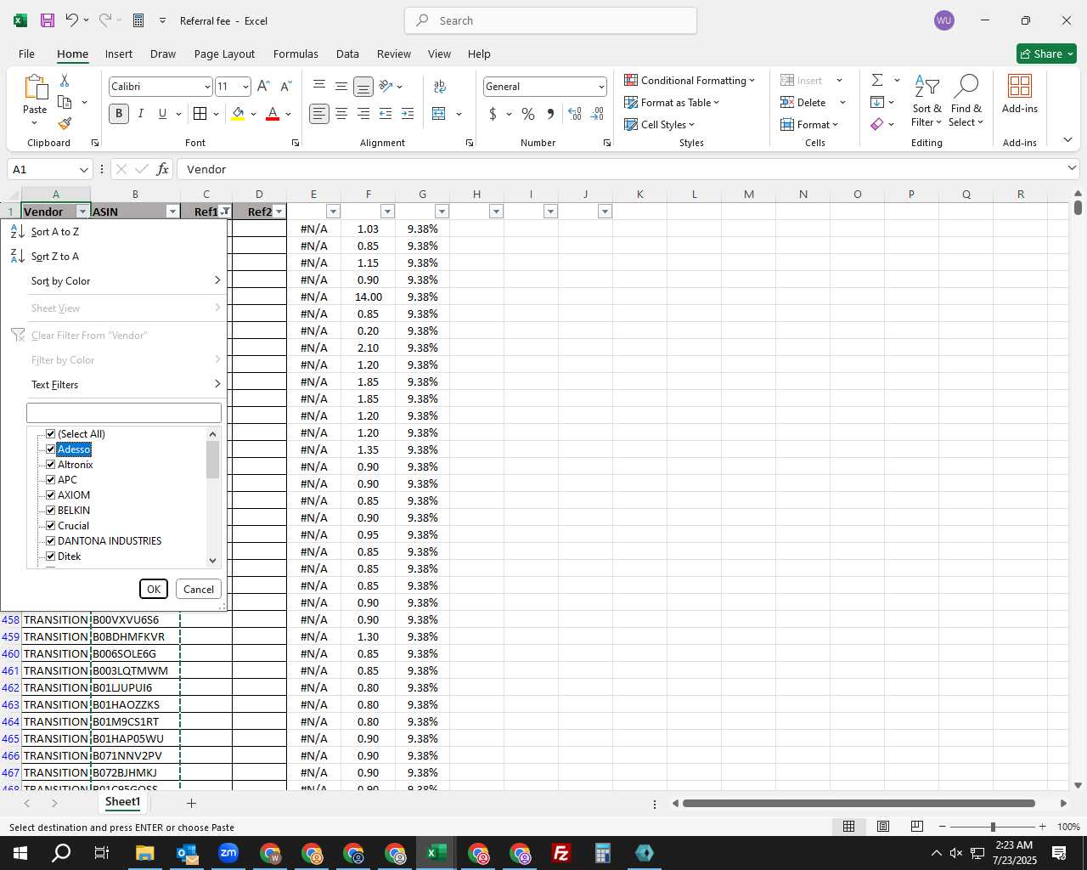Screen dimensions: 1087x870
Task: Add a new sheet with plus icon
Action: click(191, 803)
